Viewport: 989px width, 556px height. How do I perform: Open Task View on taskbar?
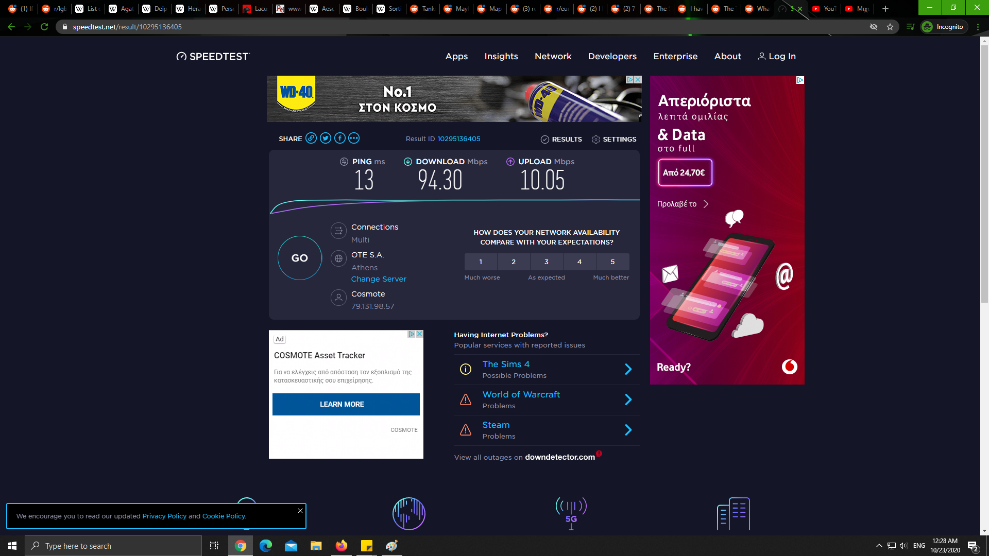214,546
